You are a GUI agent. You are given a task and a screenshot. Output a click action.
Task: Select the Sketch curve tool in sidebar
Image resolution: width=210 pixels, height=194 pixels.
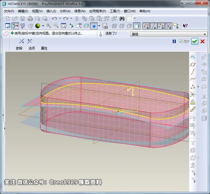click(193, 57)
